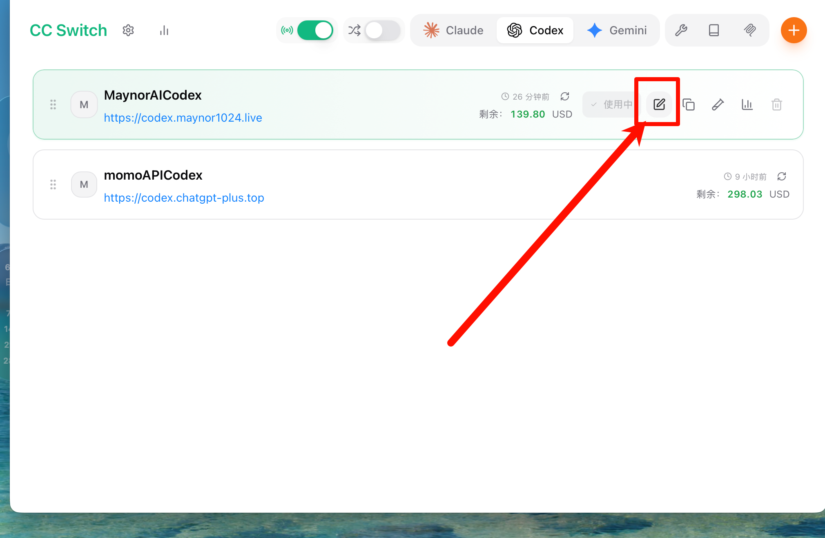Click the brush test icon for MaynorAICodex
The width and height of the screenshot is (825, 538).
pos(718,104)
